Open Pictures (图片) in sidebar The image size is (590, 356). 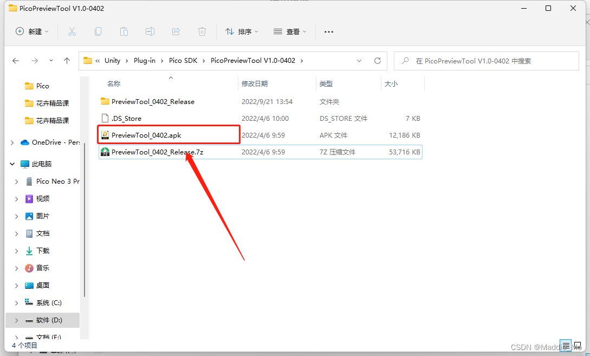tap(37, 216)
